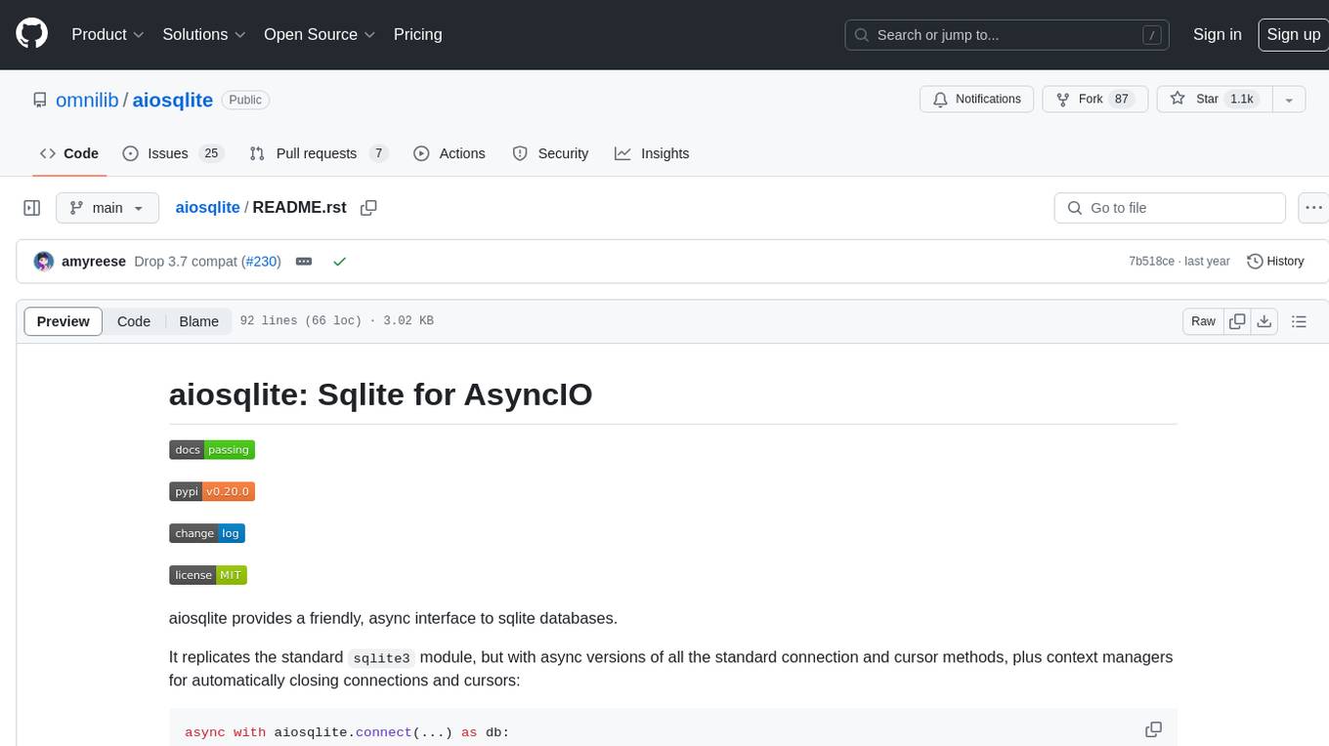Open more file actions ellipsis menu

click(1313, 208)
